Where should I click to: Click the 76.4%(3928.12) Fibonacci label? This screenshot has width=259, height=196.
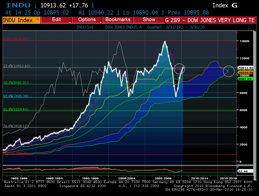[16, 126]
